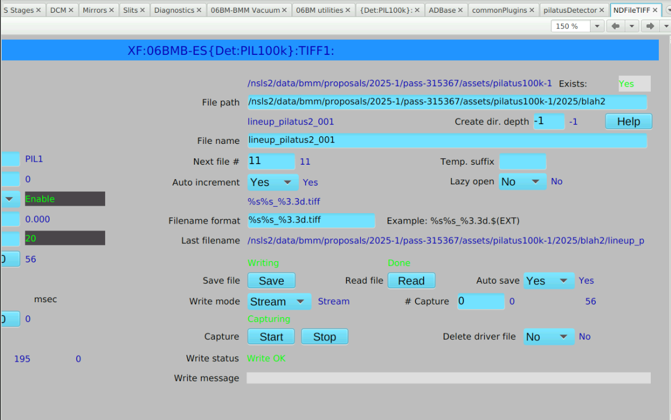Open the 150 % zoom dropdown

tap(597, 26)
